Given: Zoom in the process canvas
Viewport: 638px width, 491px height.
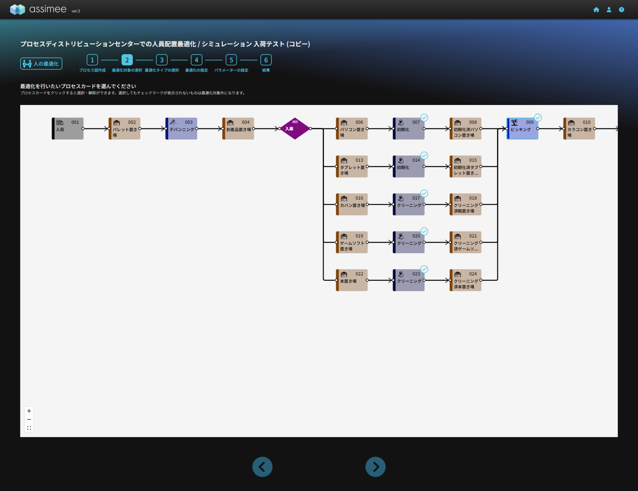Looking at the screenshot, I should point(29,411).
